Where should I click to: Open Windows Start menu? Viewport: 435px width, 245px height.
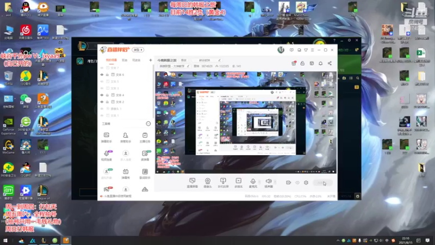(x=5, y=241)
